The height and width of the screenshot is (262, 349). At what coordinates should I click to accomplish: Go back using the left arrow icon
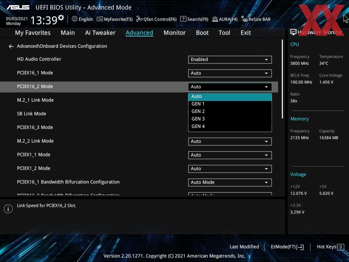(11, 46)
